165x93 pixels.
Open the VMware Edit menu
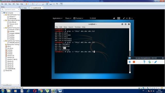pyautogui.click(x=6, y=4)
